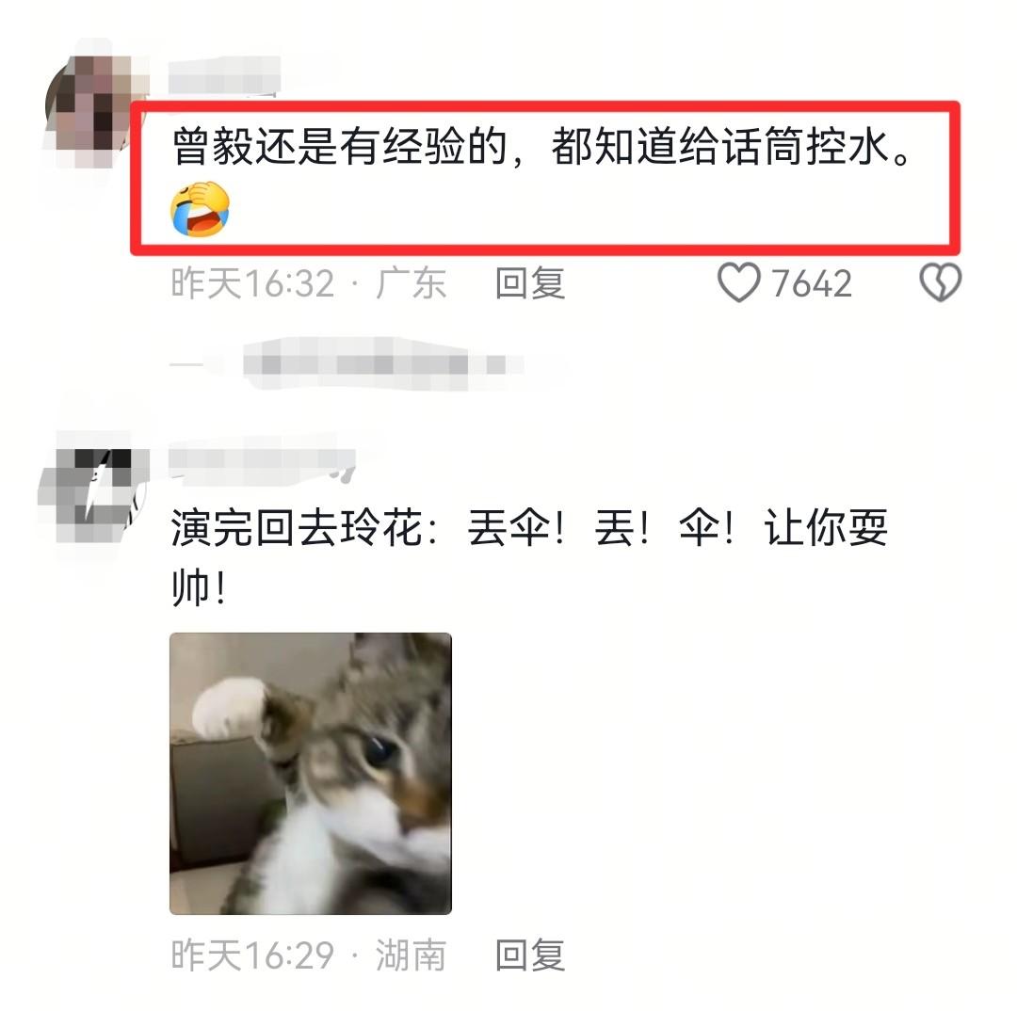This screenshot has height=1011, width=1017.
Task: Click the 帅! line of the second comment
Action: point(199,586)
